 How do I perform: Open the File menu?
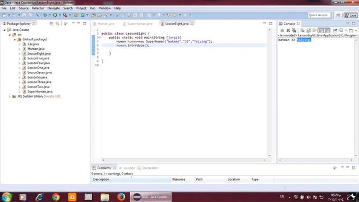[x=4, y=8]
